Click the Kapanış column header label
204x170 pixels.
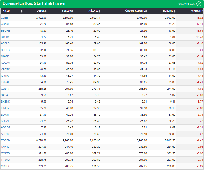(x=168, y=11)
